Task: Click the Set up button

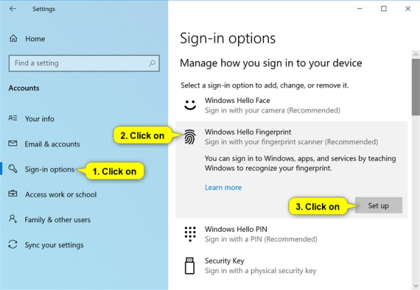Action: (x=379, y=205)
